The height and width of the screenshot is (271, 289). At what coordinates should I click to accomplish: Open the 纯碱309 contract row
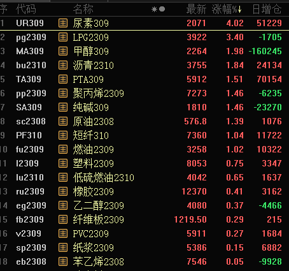[144, 107]
